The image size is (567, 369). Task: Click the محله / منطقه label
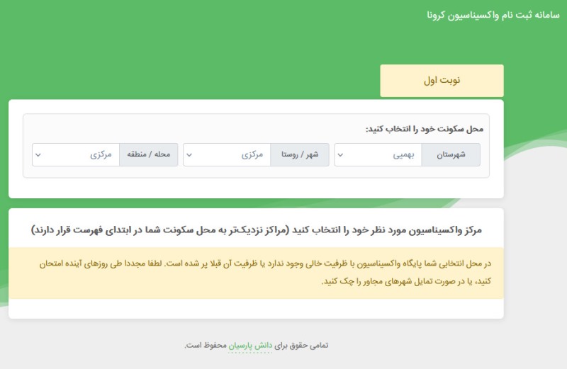click(149, 154)
